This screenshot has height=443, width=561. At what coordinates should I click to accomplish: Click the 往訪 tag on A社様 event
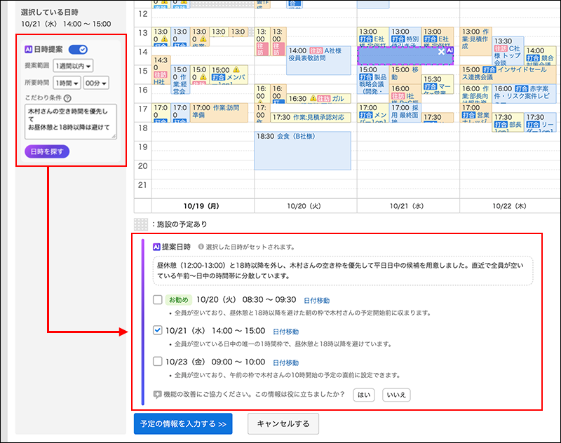(x=316, y=50)
